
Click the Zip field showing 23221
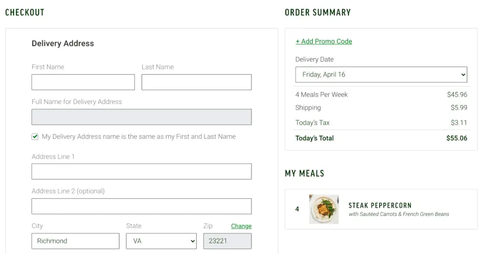[227, 241]
